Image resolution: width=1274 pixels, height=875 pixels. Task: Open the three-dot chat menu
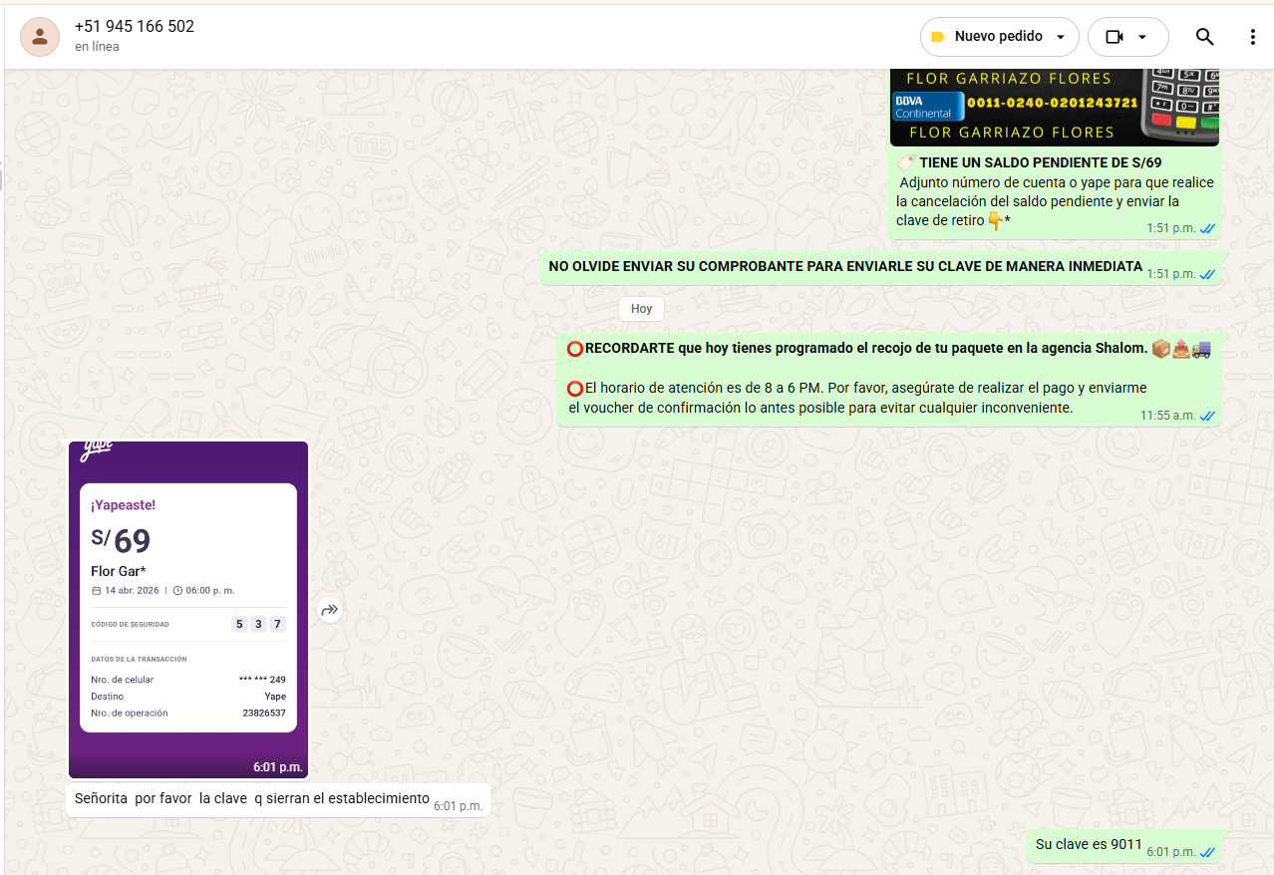click(1253, 37)
